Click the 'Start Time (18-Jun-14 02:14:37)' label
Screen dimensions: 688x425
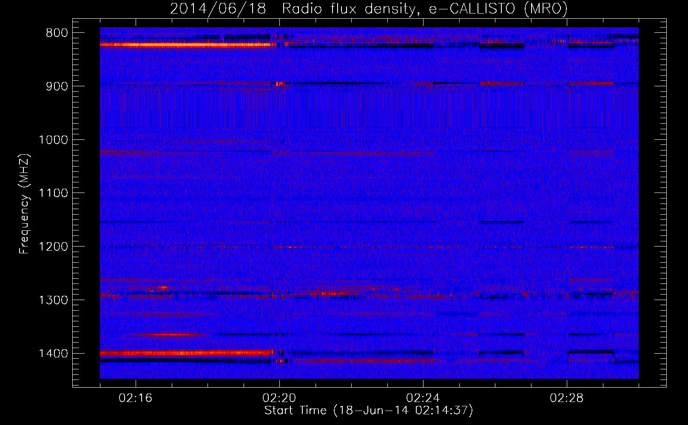369,411
